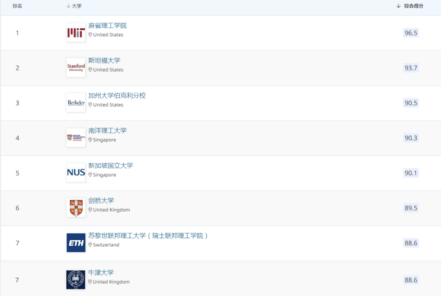Open the Berkeley logo thumbnail
Image resolution: width=441 pixels, height=296 pixels.
pyautogui.click(x=76, y=103)
